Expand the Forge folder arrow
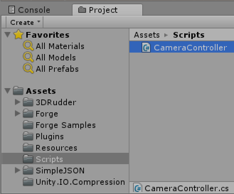This screenshot has height=194, width=234. tap(17, 114)
